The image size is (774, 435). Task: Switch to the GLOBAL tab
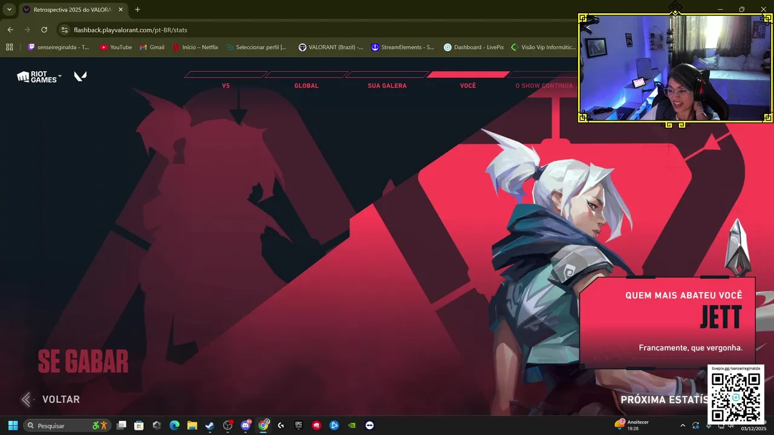pos(306,85)
